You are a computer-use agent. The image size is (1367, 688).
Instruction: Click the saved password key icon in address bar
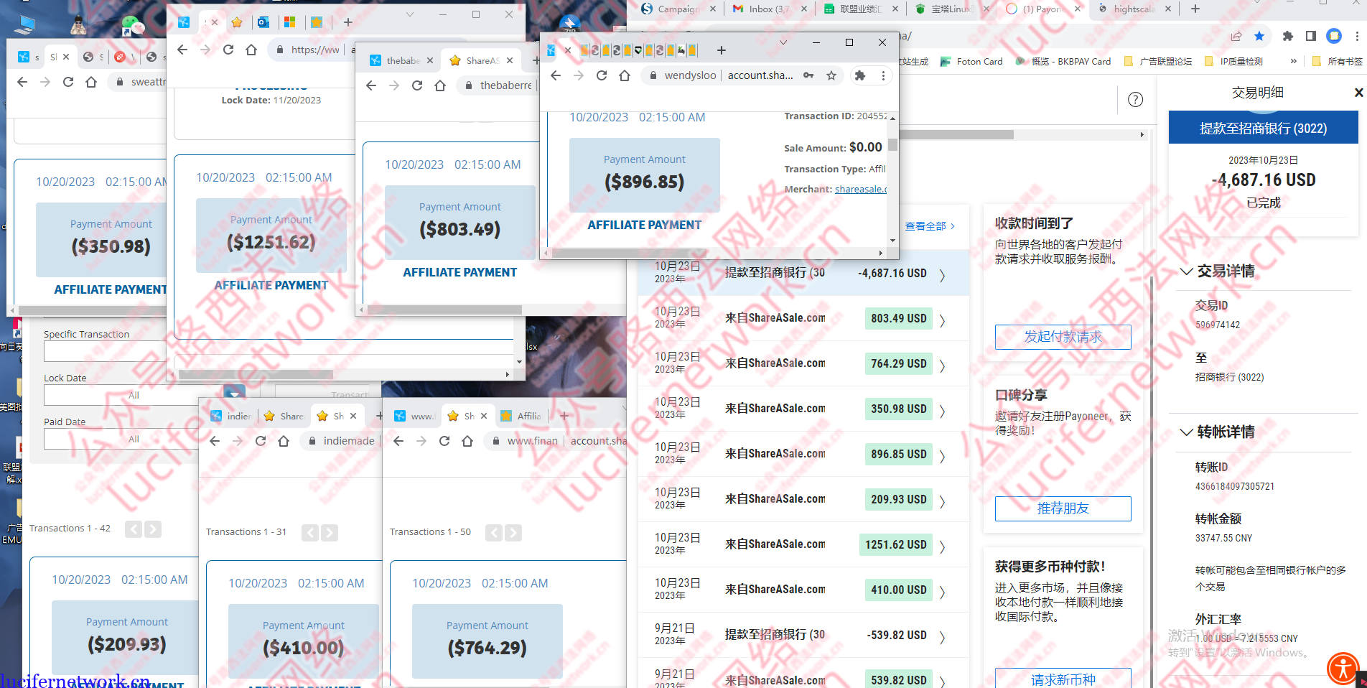809,75
